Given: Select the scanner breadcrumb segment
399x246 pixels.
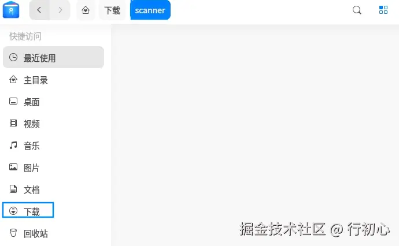Looking at the screenshot, I should click(x=150, y=10).
